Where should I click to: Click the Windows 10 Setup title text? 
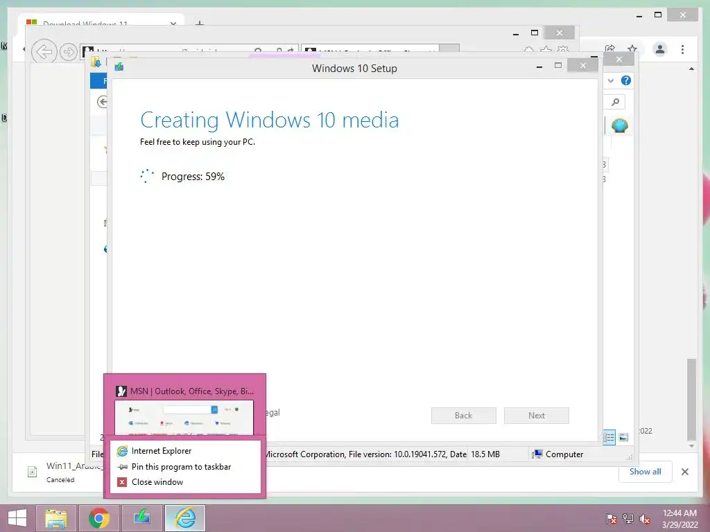(354, 69)
